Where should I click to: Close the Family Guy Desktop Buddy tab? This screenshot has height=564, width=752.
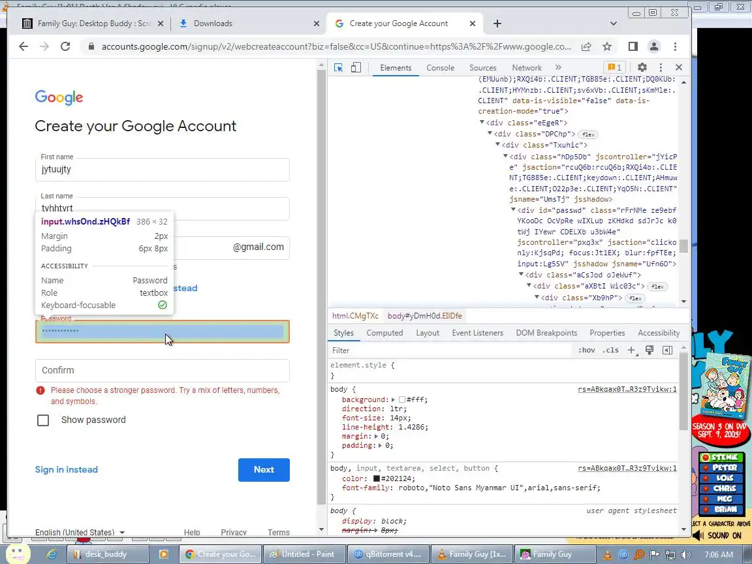pyautogui.click(x=161, y=23)
